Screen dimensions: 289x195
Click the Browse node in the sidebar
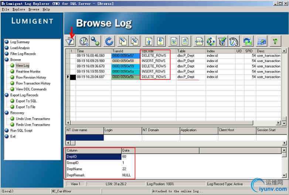click(x=16, y=60)
